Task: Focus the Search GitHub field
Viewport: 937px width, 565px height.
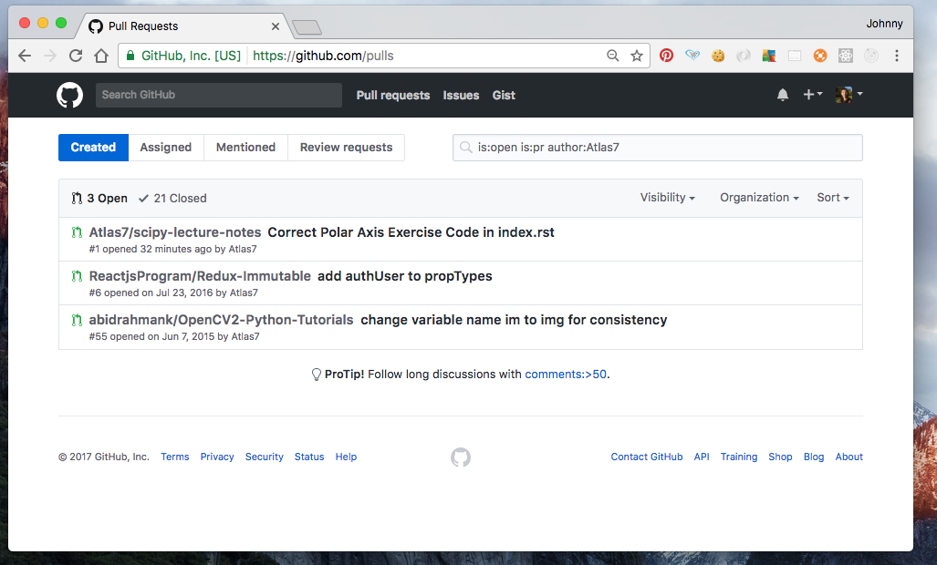Action: 219,95
